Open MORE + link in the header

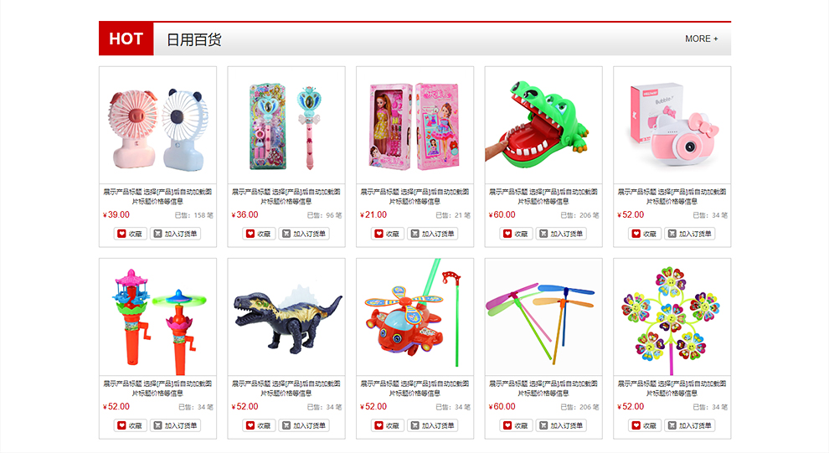[702, 39]
